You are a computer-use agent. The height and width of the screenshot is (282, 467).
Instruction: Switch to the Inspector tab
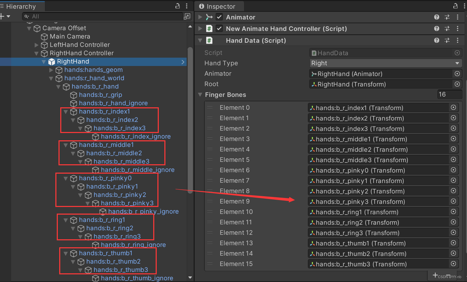(219, 6)
